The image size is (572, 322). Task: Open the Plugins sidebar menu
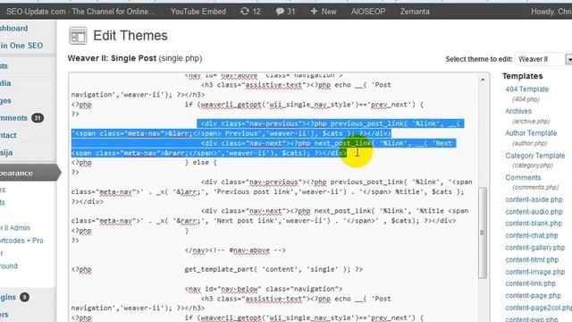(x=8, y=297)
